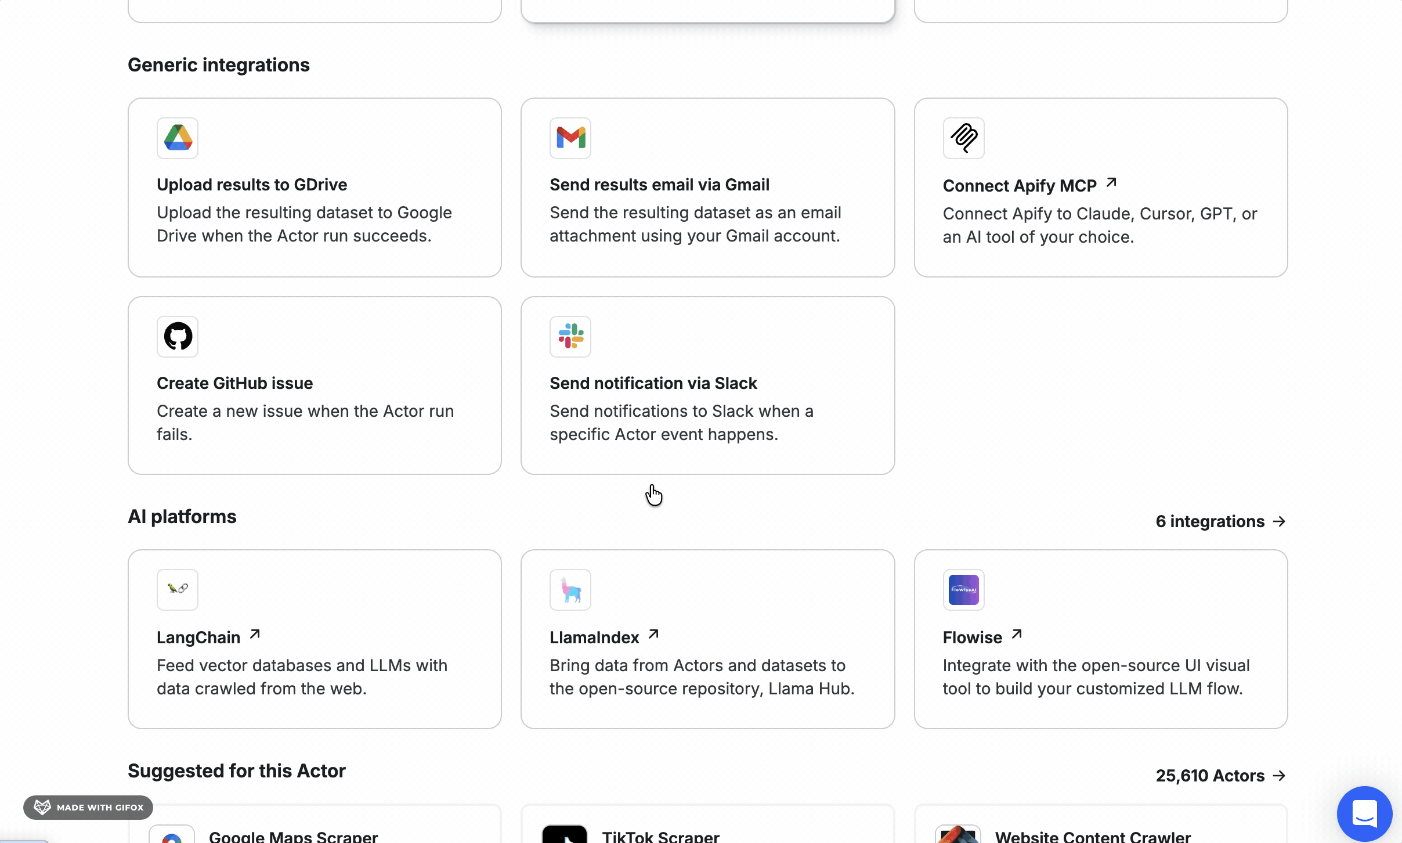
Task: Click the 25,610 Actors link
Action: coord(1220,775)
